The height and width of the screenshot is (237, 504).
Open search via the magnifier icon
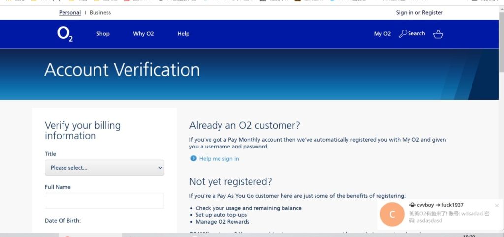(x=403, y=34)
